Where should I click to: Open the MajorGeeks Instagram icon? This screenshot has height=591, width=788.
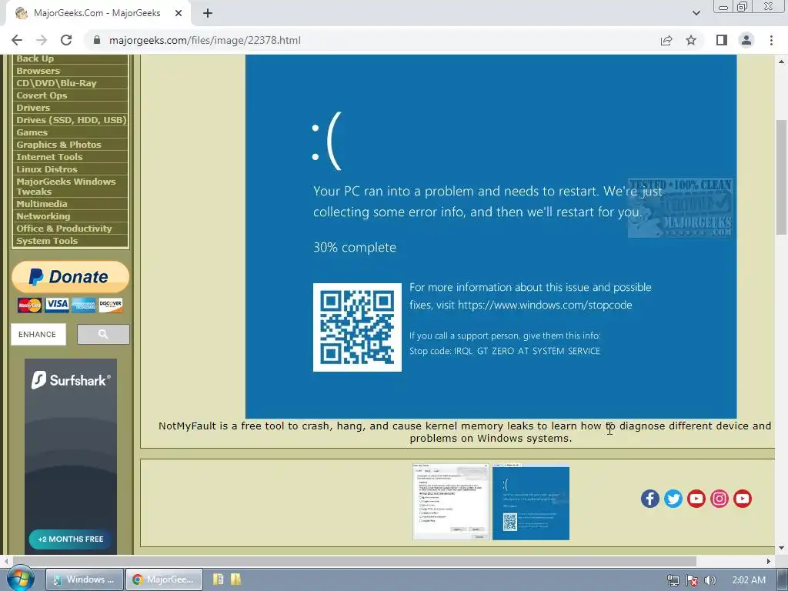[720, 499]
